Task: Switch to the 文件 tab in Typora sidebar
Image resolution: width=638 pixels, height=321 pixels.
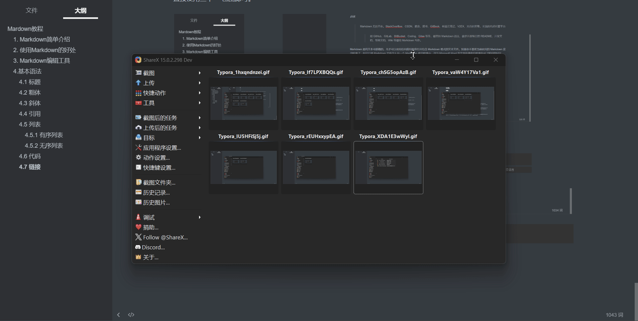Action: coord(32,11)
